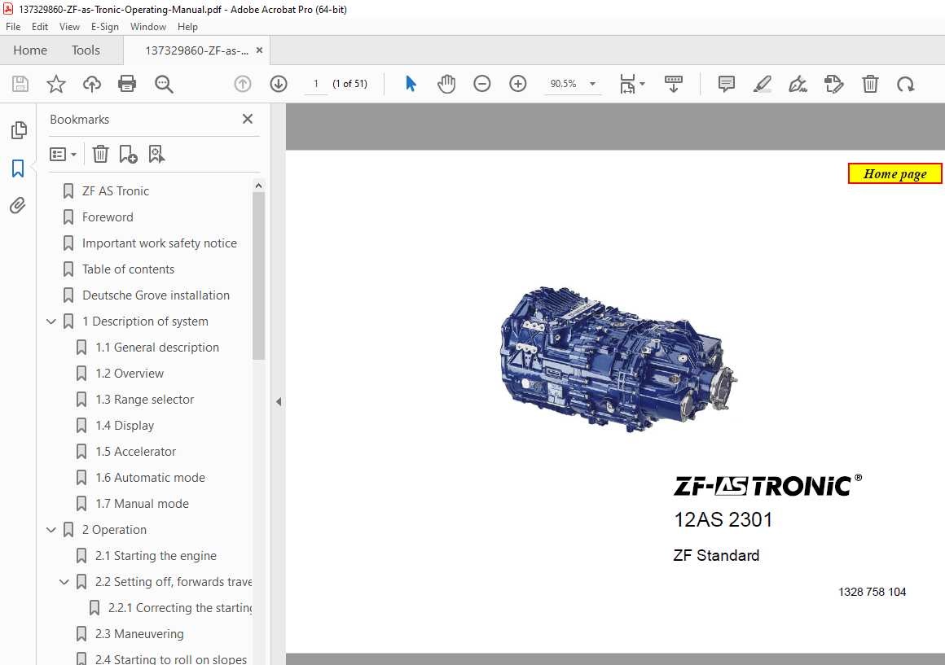Switch to the Tools tab
The width and height of the screenshot is (945, 665).
tap(86, 50)
